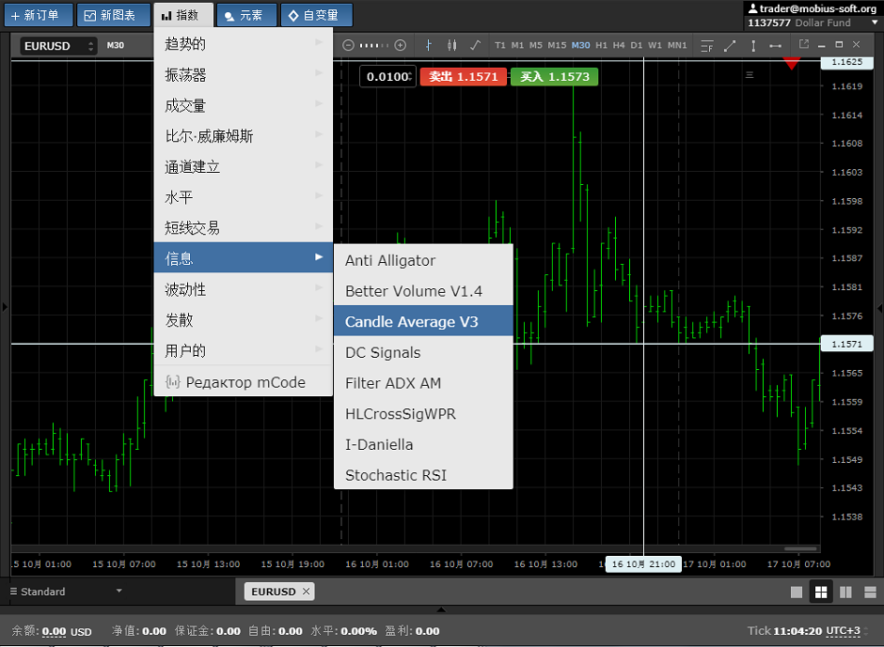The image size is (884, 647).
Task: Add Candle Average V3 indicator
Action: (423, 321)
